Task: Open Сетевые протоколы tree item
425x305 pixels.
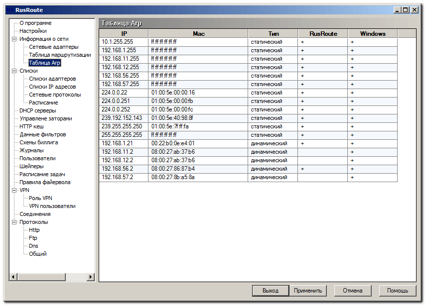Action: tap(55, 95)
